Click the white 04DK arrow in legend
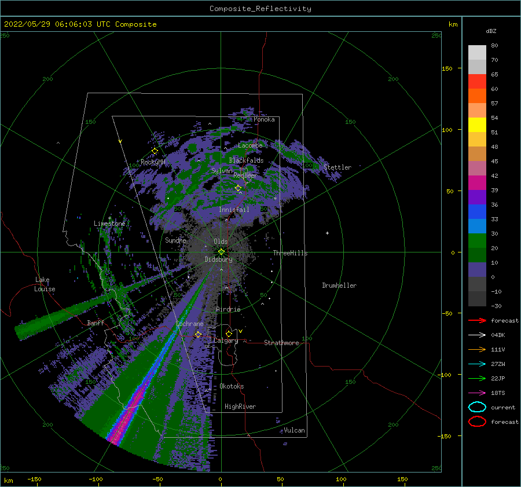Viewport: 521px width, 487px height. 477,335
